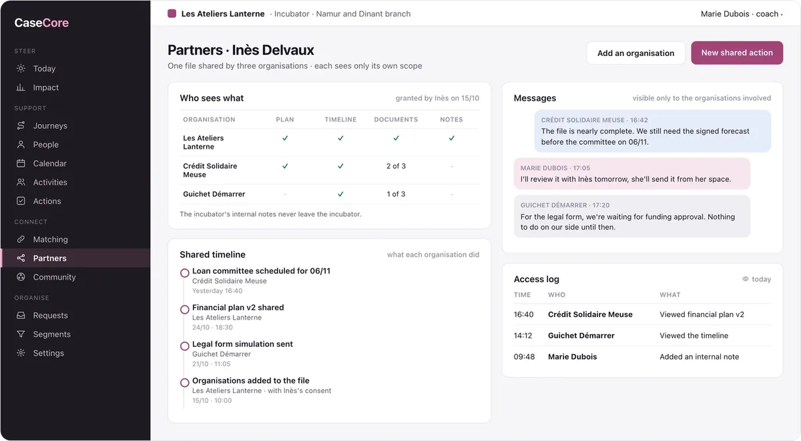Open the Today page
The height and width of the screenshot is (441, 801).
[75, 69]
